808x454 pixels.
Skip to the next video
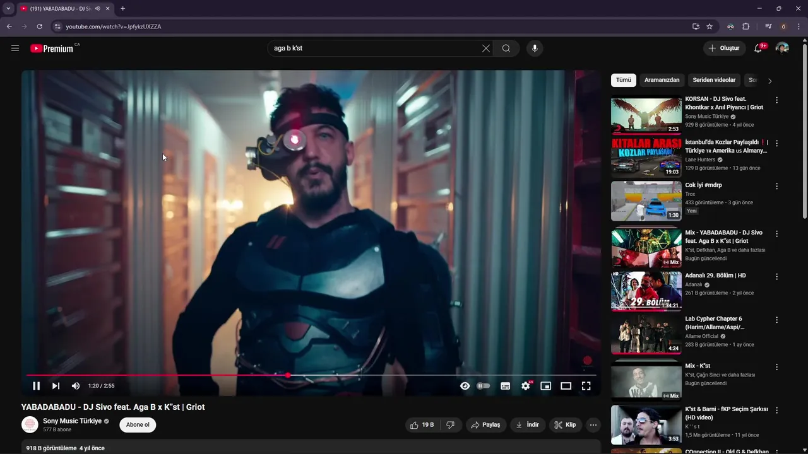coord(56,386)
